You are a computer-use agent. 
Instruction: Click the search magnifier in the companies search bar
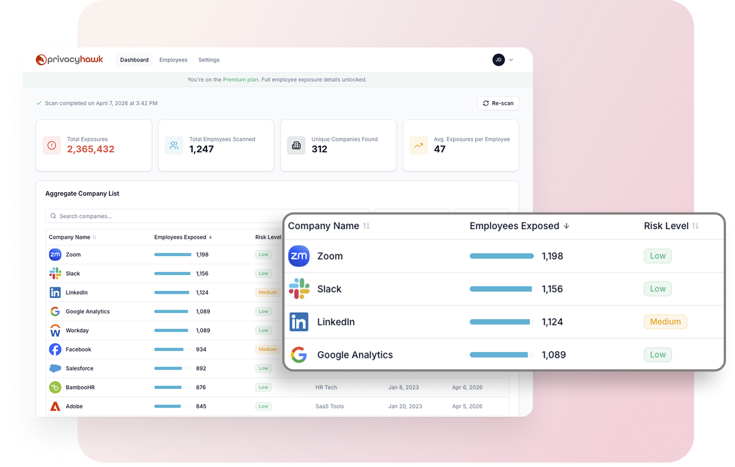tap(53, 216)
